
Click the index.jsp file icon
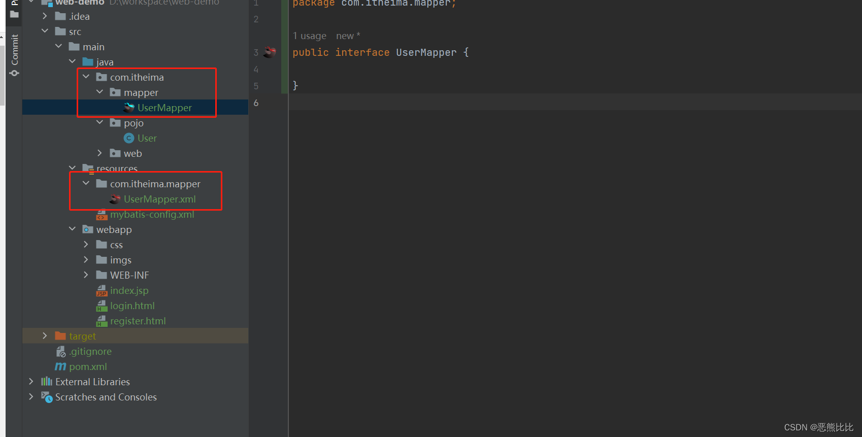(x=102, y=291)
